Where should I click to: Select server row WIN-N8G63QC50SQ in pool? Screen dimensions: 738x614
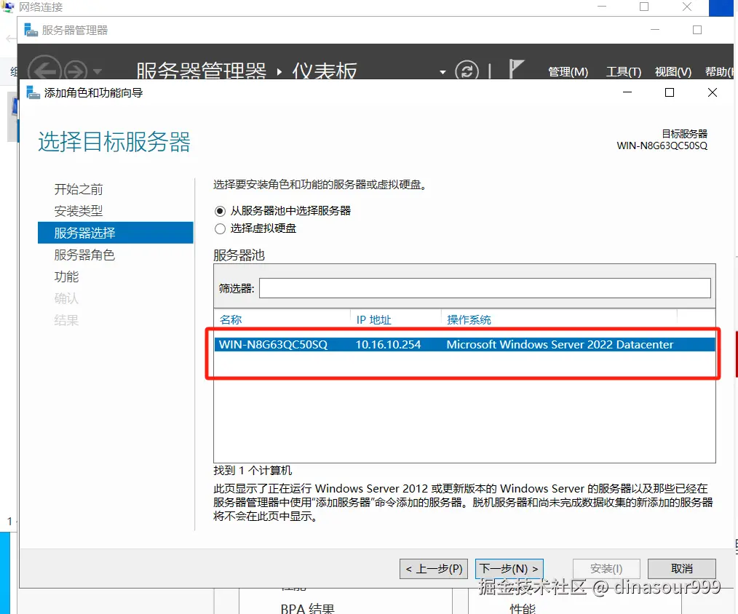pyautogui.click(x=464, y=344)
